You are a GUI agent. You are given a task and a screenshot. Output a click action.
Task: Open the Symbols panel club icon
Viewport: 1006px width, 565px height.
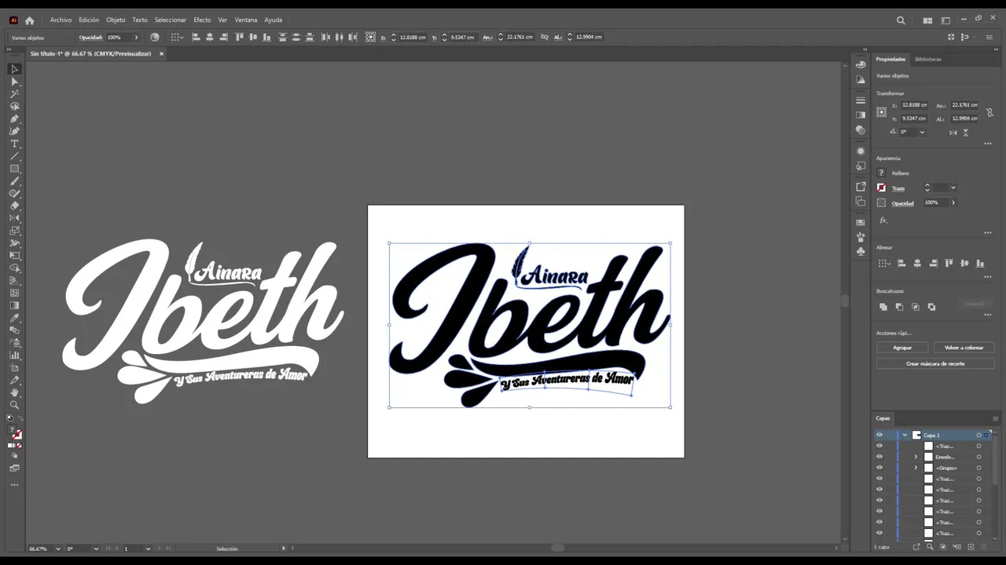tap(861, 251)
